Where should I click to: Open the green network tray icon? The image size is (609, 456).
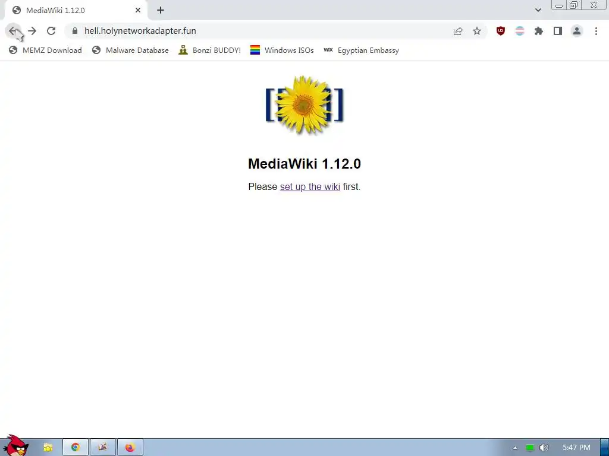pyautogui.click(x=530, y=448)
